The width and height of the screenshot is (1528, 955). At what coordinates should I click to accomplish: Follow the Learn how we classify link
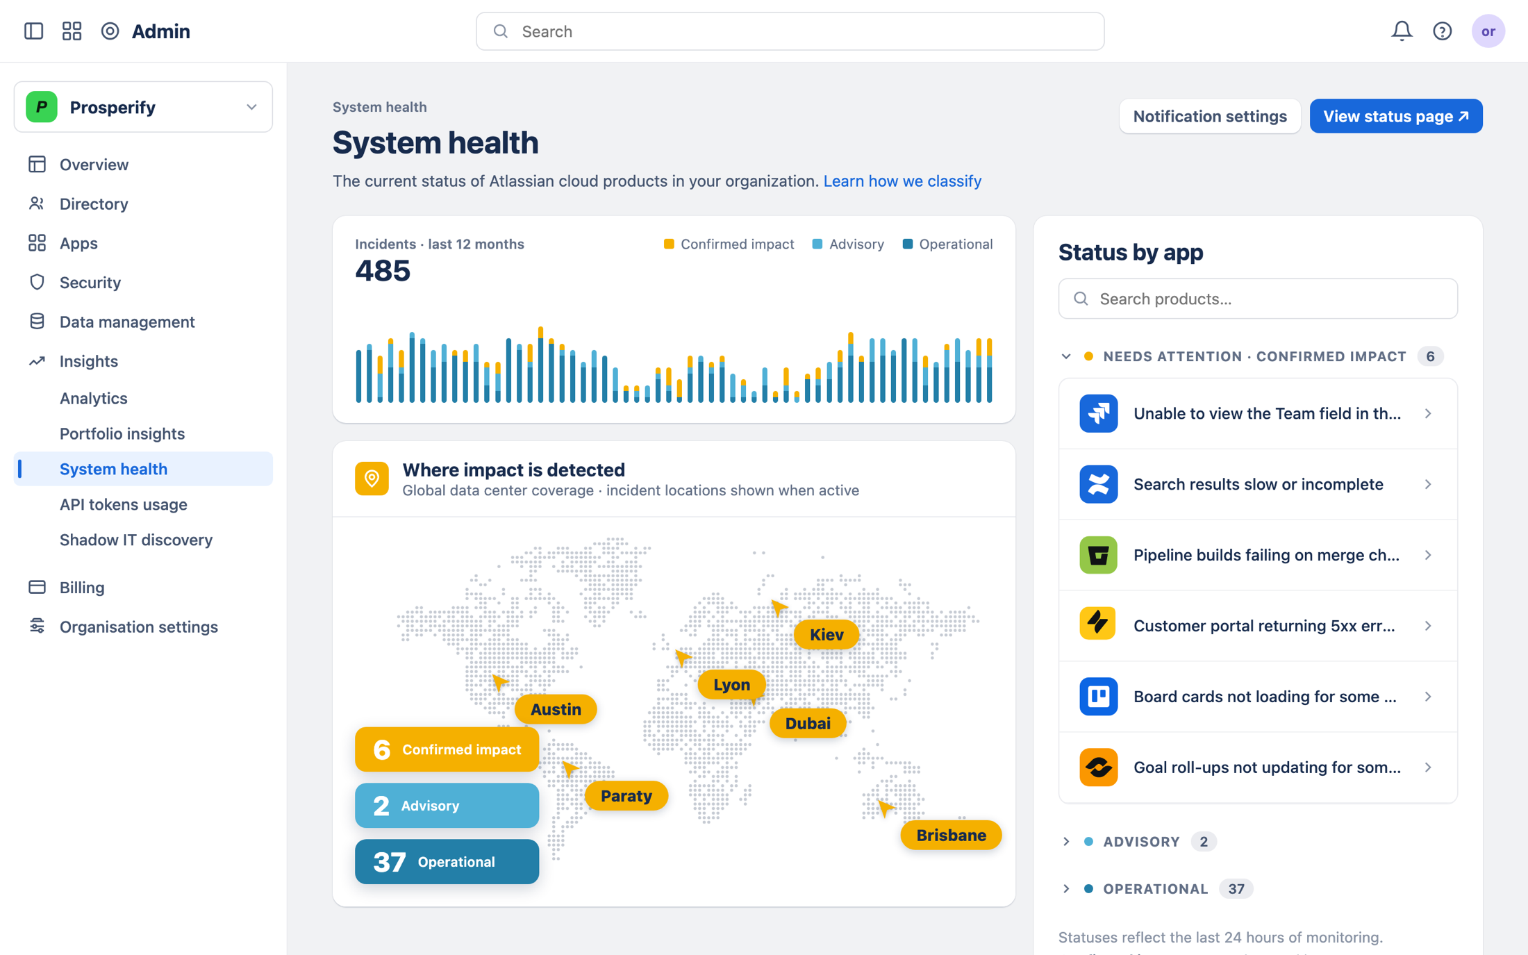(902, 181)
